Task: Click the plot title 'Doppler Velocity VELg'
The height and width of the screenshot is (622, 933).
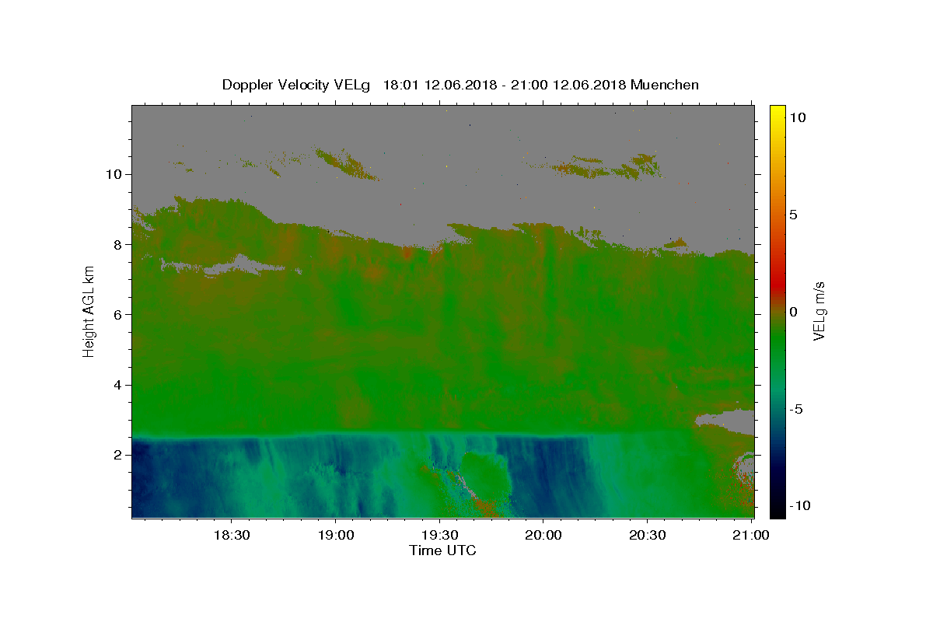Action: point(297,85)
